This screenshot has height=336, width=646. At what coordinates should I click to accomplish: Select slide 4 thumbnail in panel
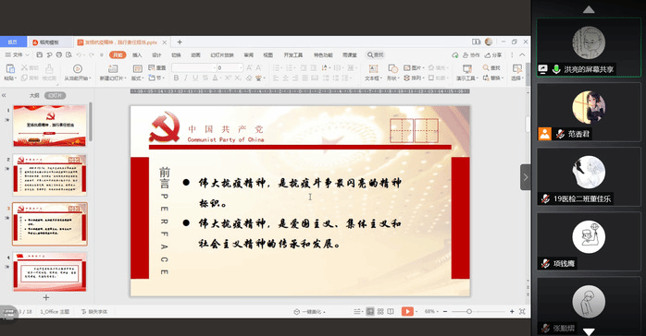click(50, 272)
